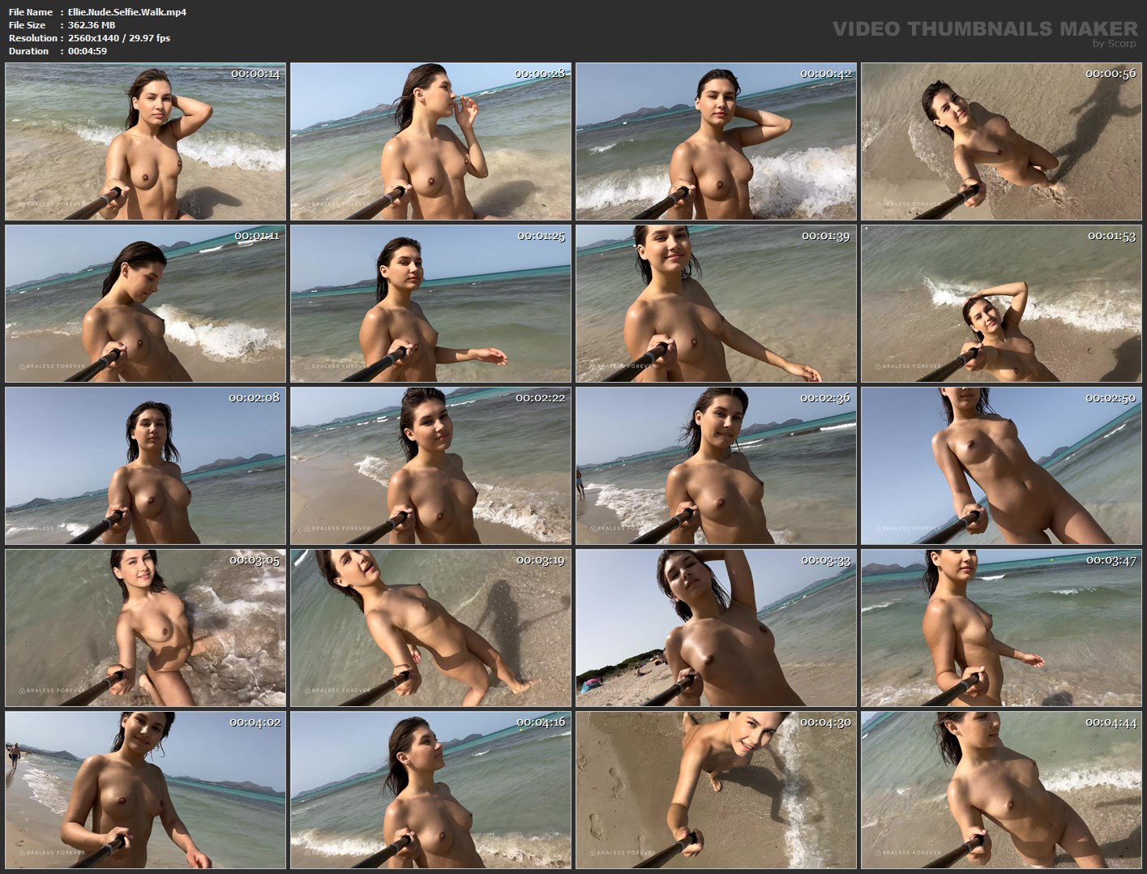Click the "File Name" label in the header
The image size is (1147, 874).
pos(31,12)
